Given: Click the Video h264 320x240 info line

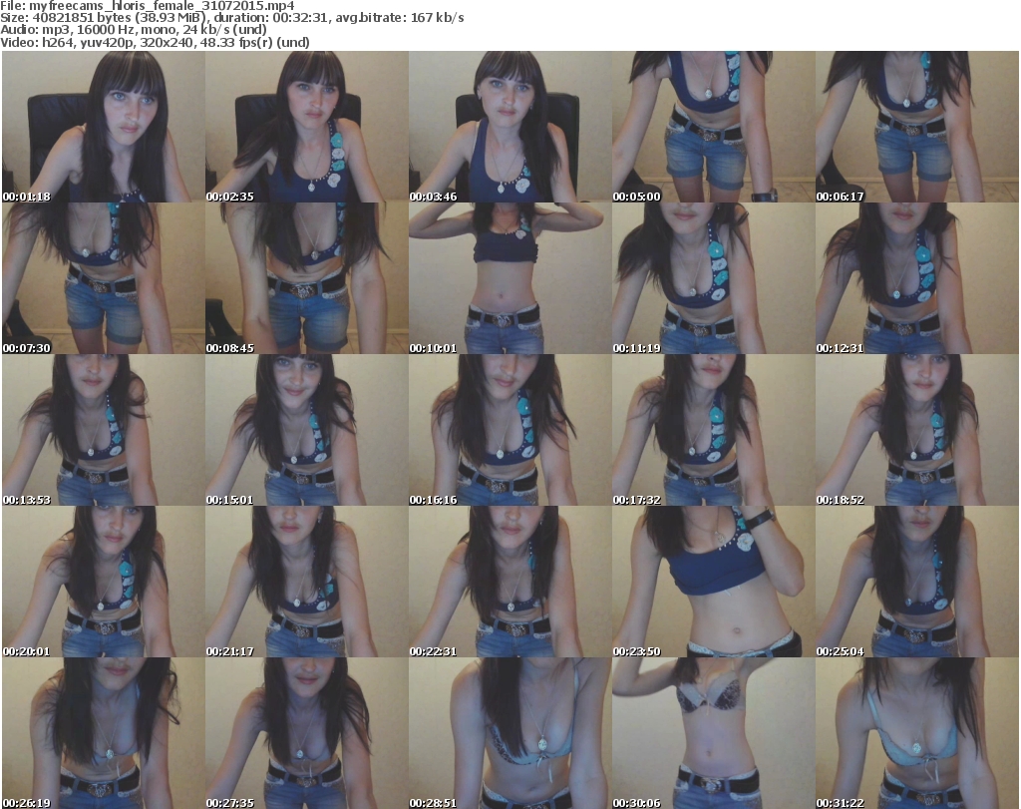Looking at the screenshot, I should click(x=155, y=42).
